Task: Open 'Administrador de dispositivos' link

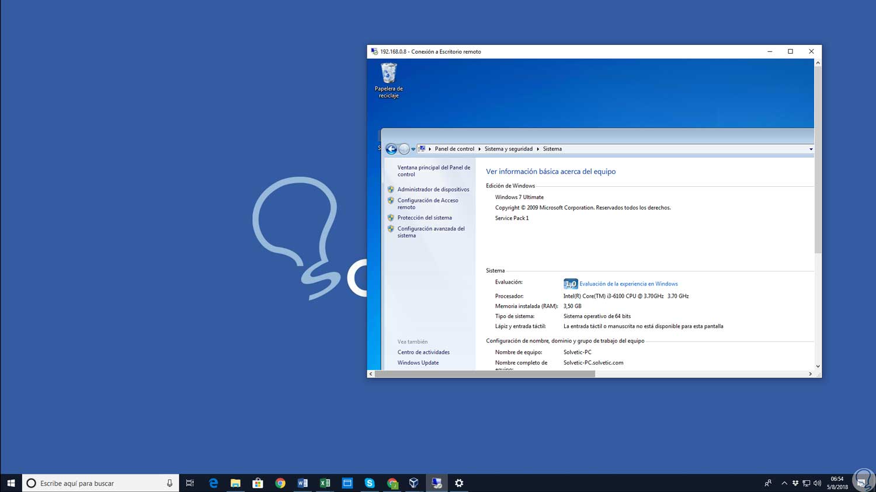Action: 433,190
